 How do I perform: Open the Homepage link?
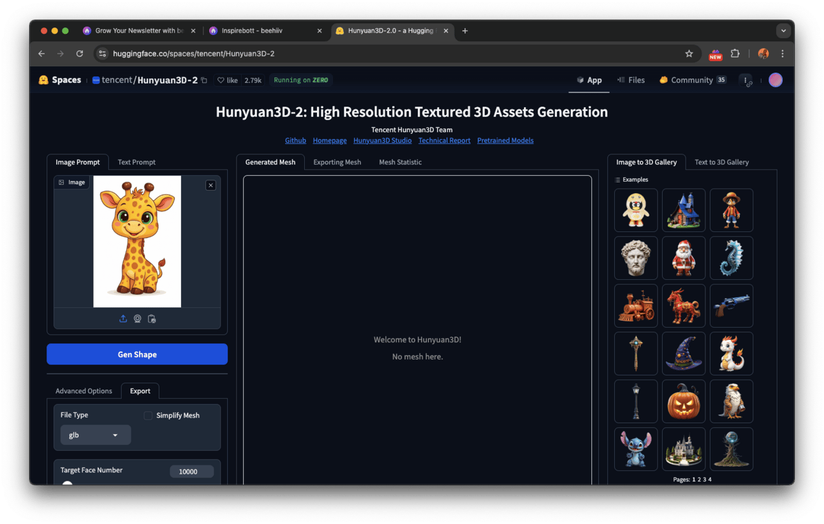click(x=330, y=140)
